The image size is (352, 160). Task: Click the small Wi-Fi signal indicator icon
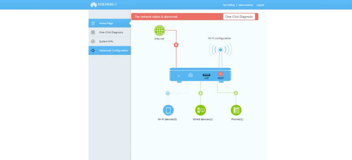168,93
